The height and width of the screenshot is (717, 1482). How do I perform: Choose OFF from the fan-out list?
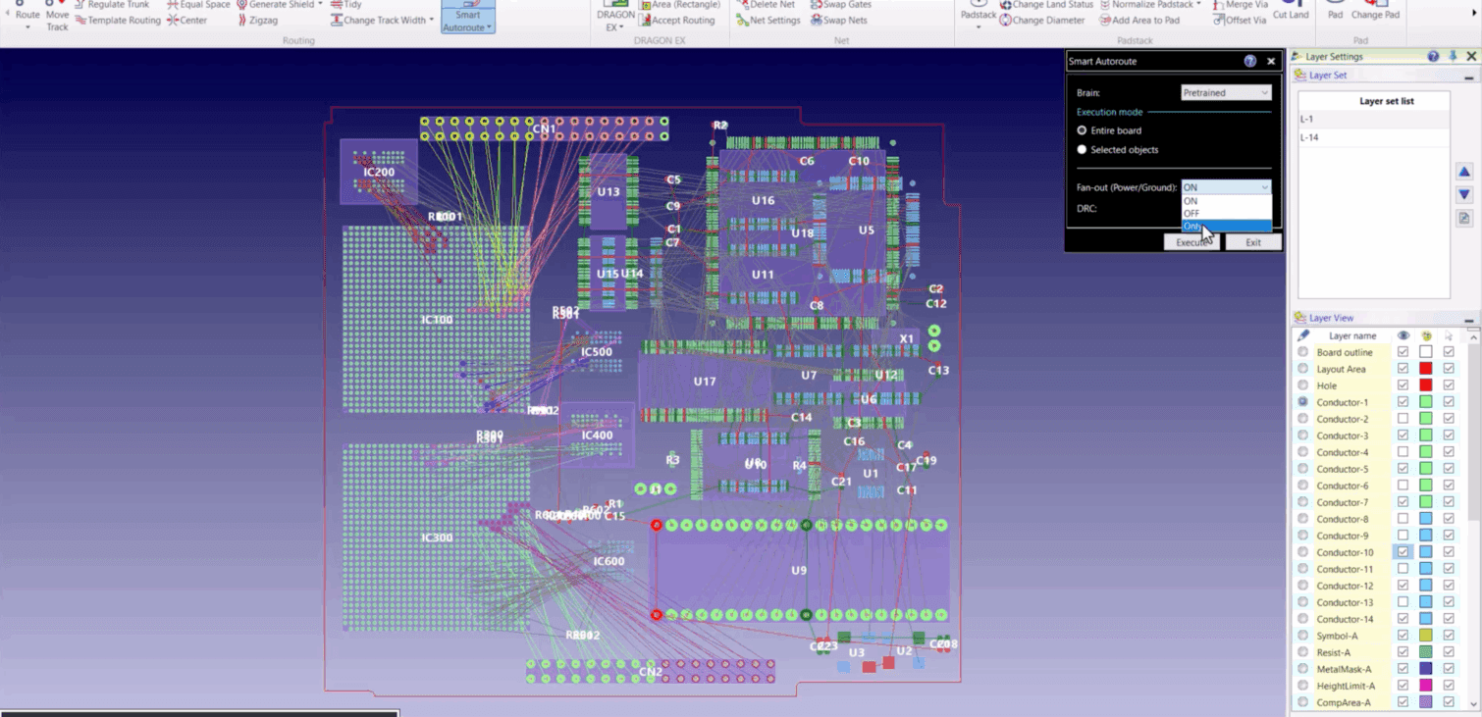pyautogui.click(x=1227, y=213)
